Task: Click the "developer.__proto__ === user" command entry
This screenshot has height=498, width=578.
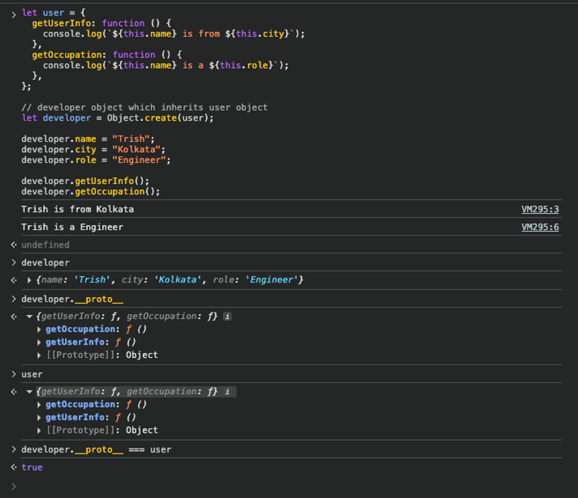Action: [x=96, y=449]
